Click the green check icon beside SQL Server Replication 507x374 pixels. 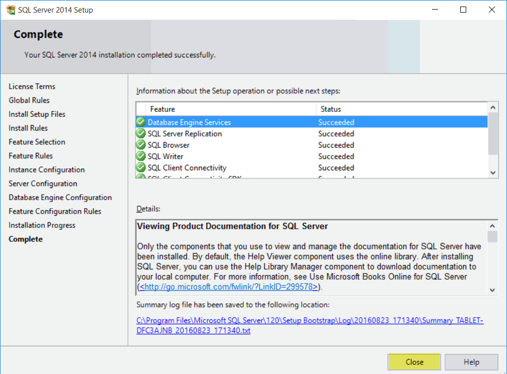pos(140,134)
